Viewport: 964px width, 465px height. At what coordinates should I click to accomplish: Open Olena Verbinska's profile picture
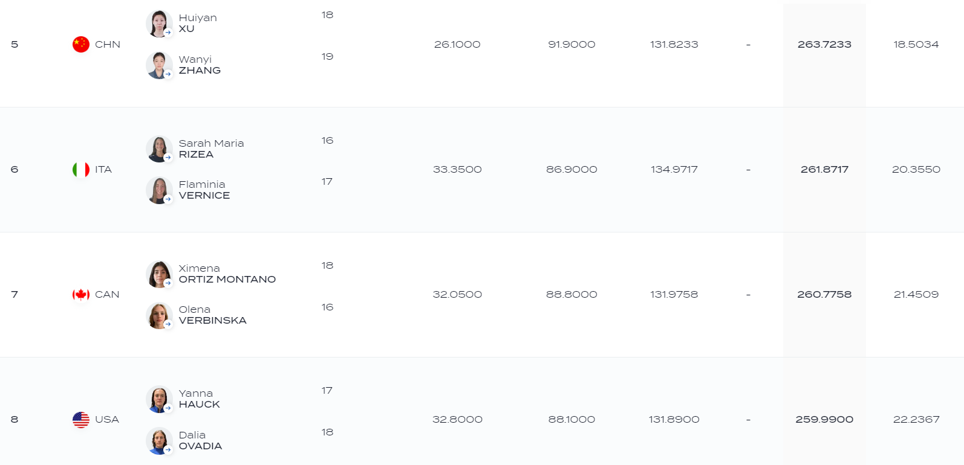point(159,315)
